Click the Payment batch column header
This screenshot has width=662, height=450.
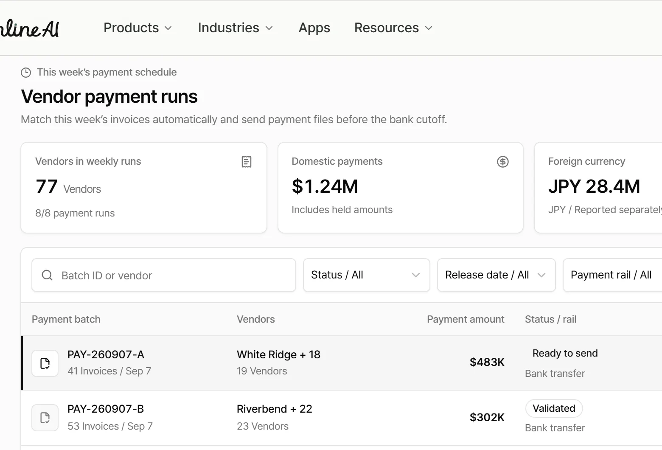(x=66, y=319)
